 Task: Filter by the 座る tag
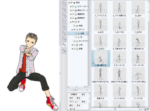point(83,95)
